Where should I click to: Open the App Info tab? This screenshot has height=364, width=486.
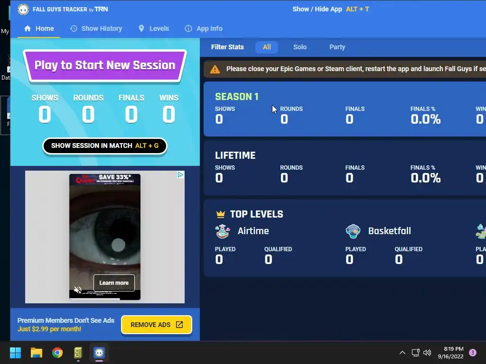click(204, 28)
